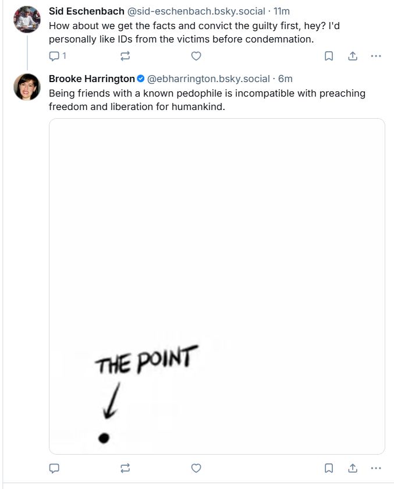Like Brooke Harrington's post
Screen dimensions: 394x489
pos(196,468)
